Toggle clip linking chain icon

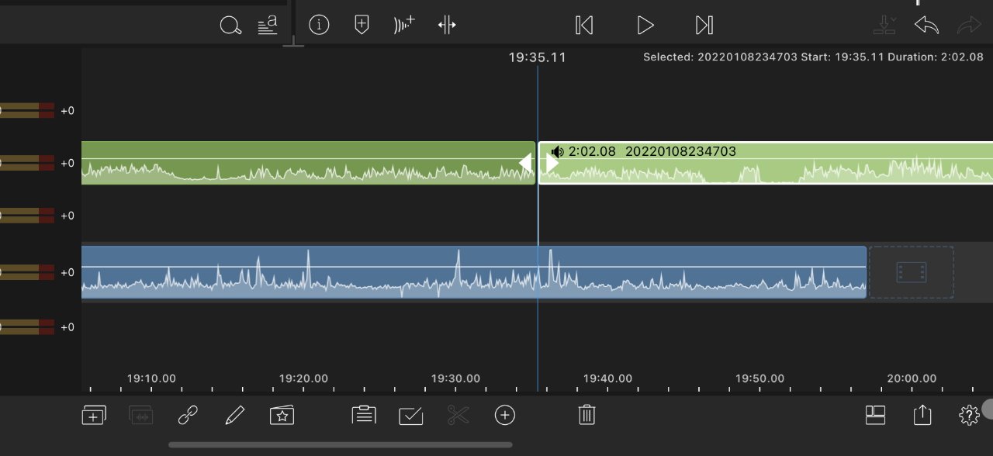click(x=188, y=416)
